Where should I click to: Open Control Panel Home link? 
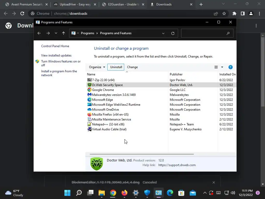pos(55,46)
